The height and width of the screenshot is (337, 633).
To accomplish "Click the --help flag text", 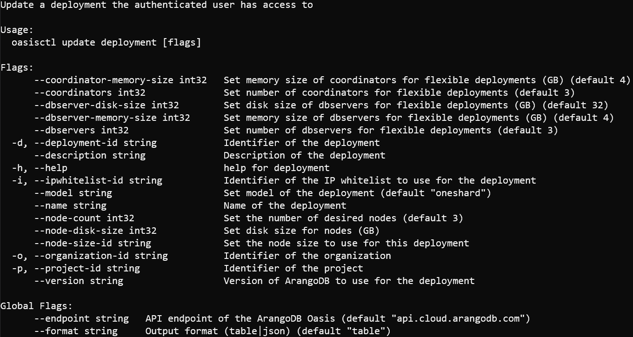I will pos(50,168).
